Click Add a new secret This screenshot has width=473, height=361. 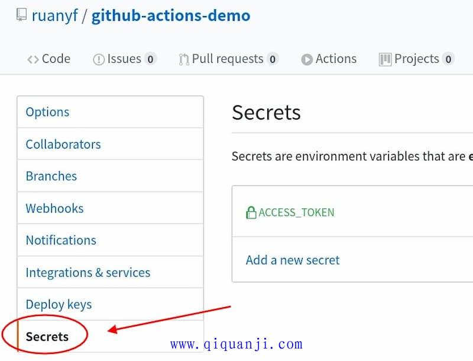pyautogui.click(x=293, y=260)
